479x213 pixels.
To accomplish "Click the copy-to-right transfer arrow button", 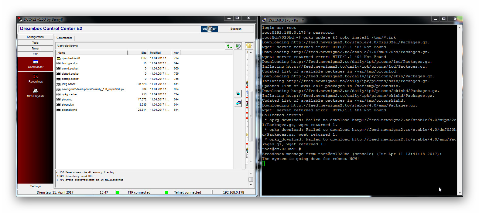I will pos(238,93).
